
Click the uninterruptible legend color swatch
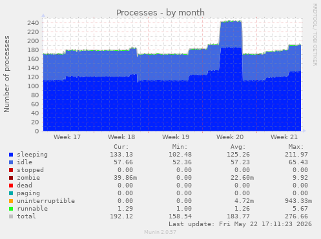(x=11, y=201)
